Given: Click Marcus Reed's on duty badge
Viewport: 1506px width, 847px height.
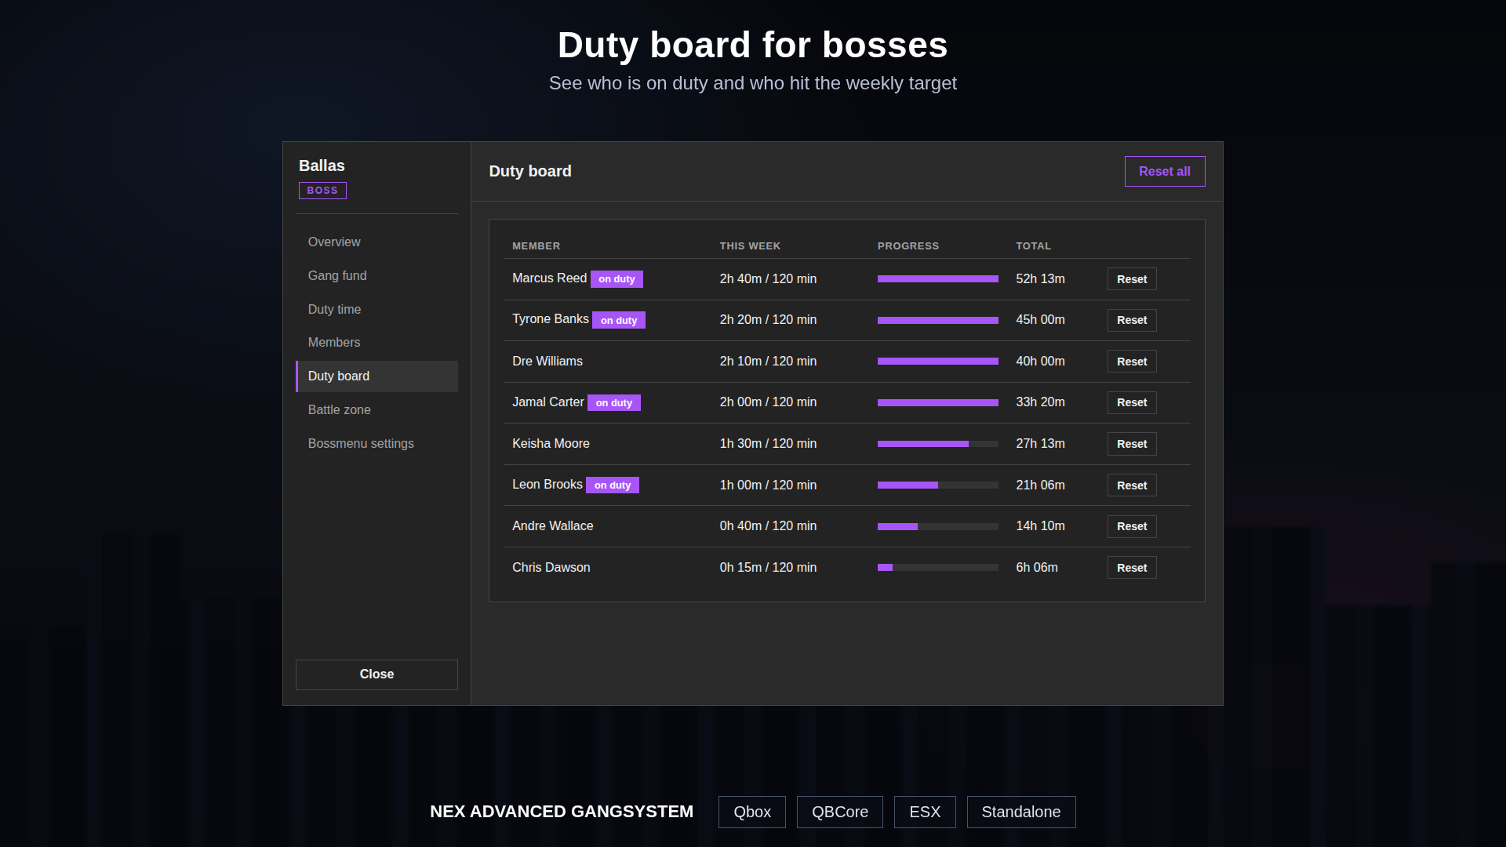Looking at the screenshot, I should (x=617, y=279).
